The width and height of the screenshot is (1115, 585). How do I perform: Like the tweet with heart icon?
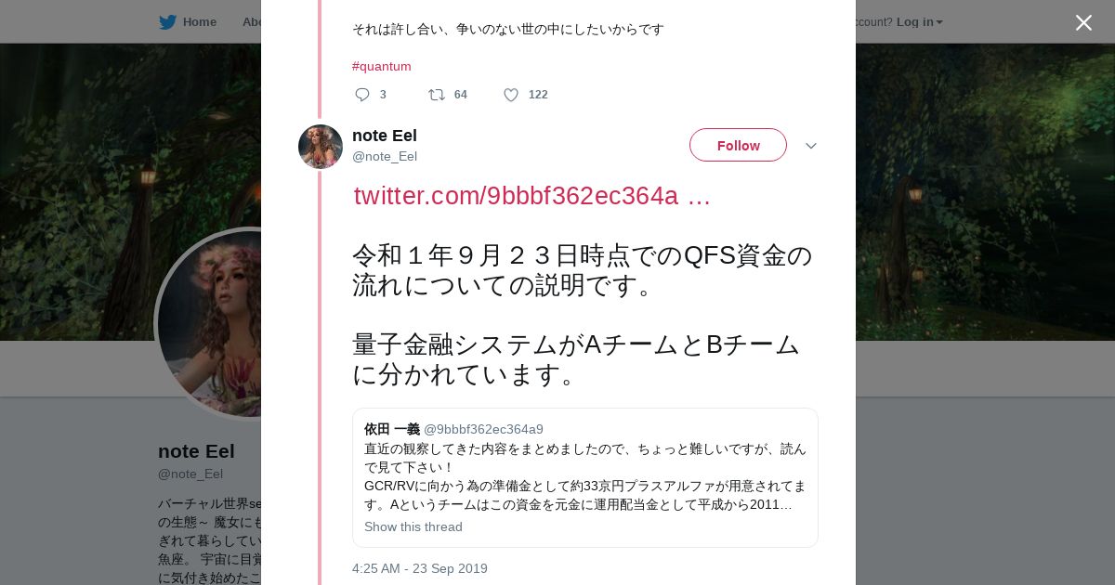click(x=511, y=95)
